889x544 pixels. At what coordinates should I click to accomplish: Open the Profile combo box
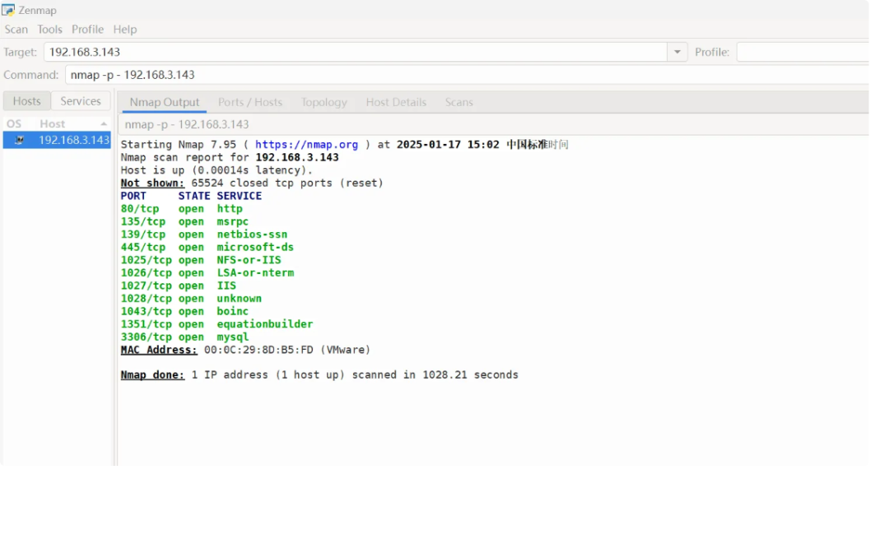coord(803,52)
